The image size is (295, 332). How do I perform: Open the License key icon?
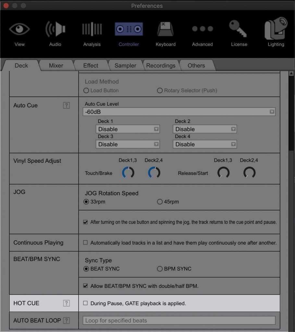[x=239, y=29]
